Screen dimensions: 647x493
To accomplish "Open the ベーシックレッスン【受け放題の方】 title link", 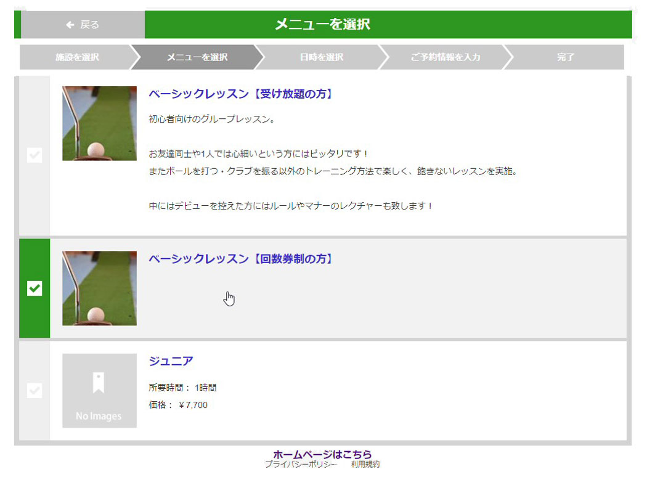I will click(242, 94).
